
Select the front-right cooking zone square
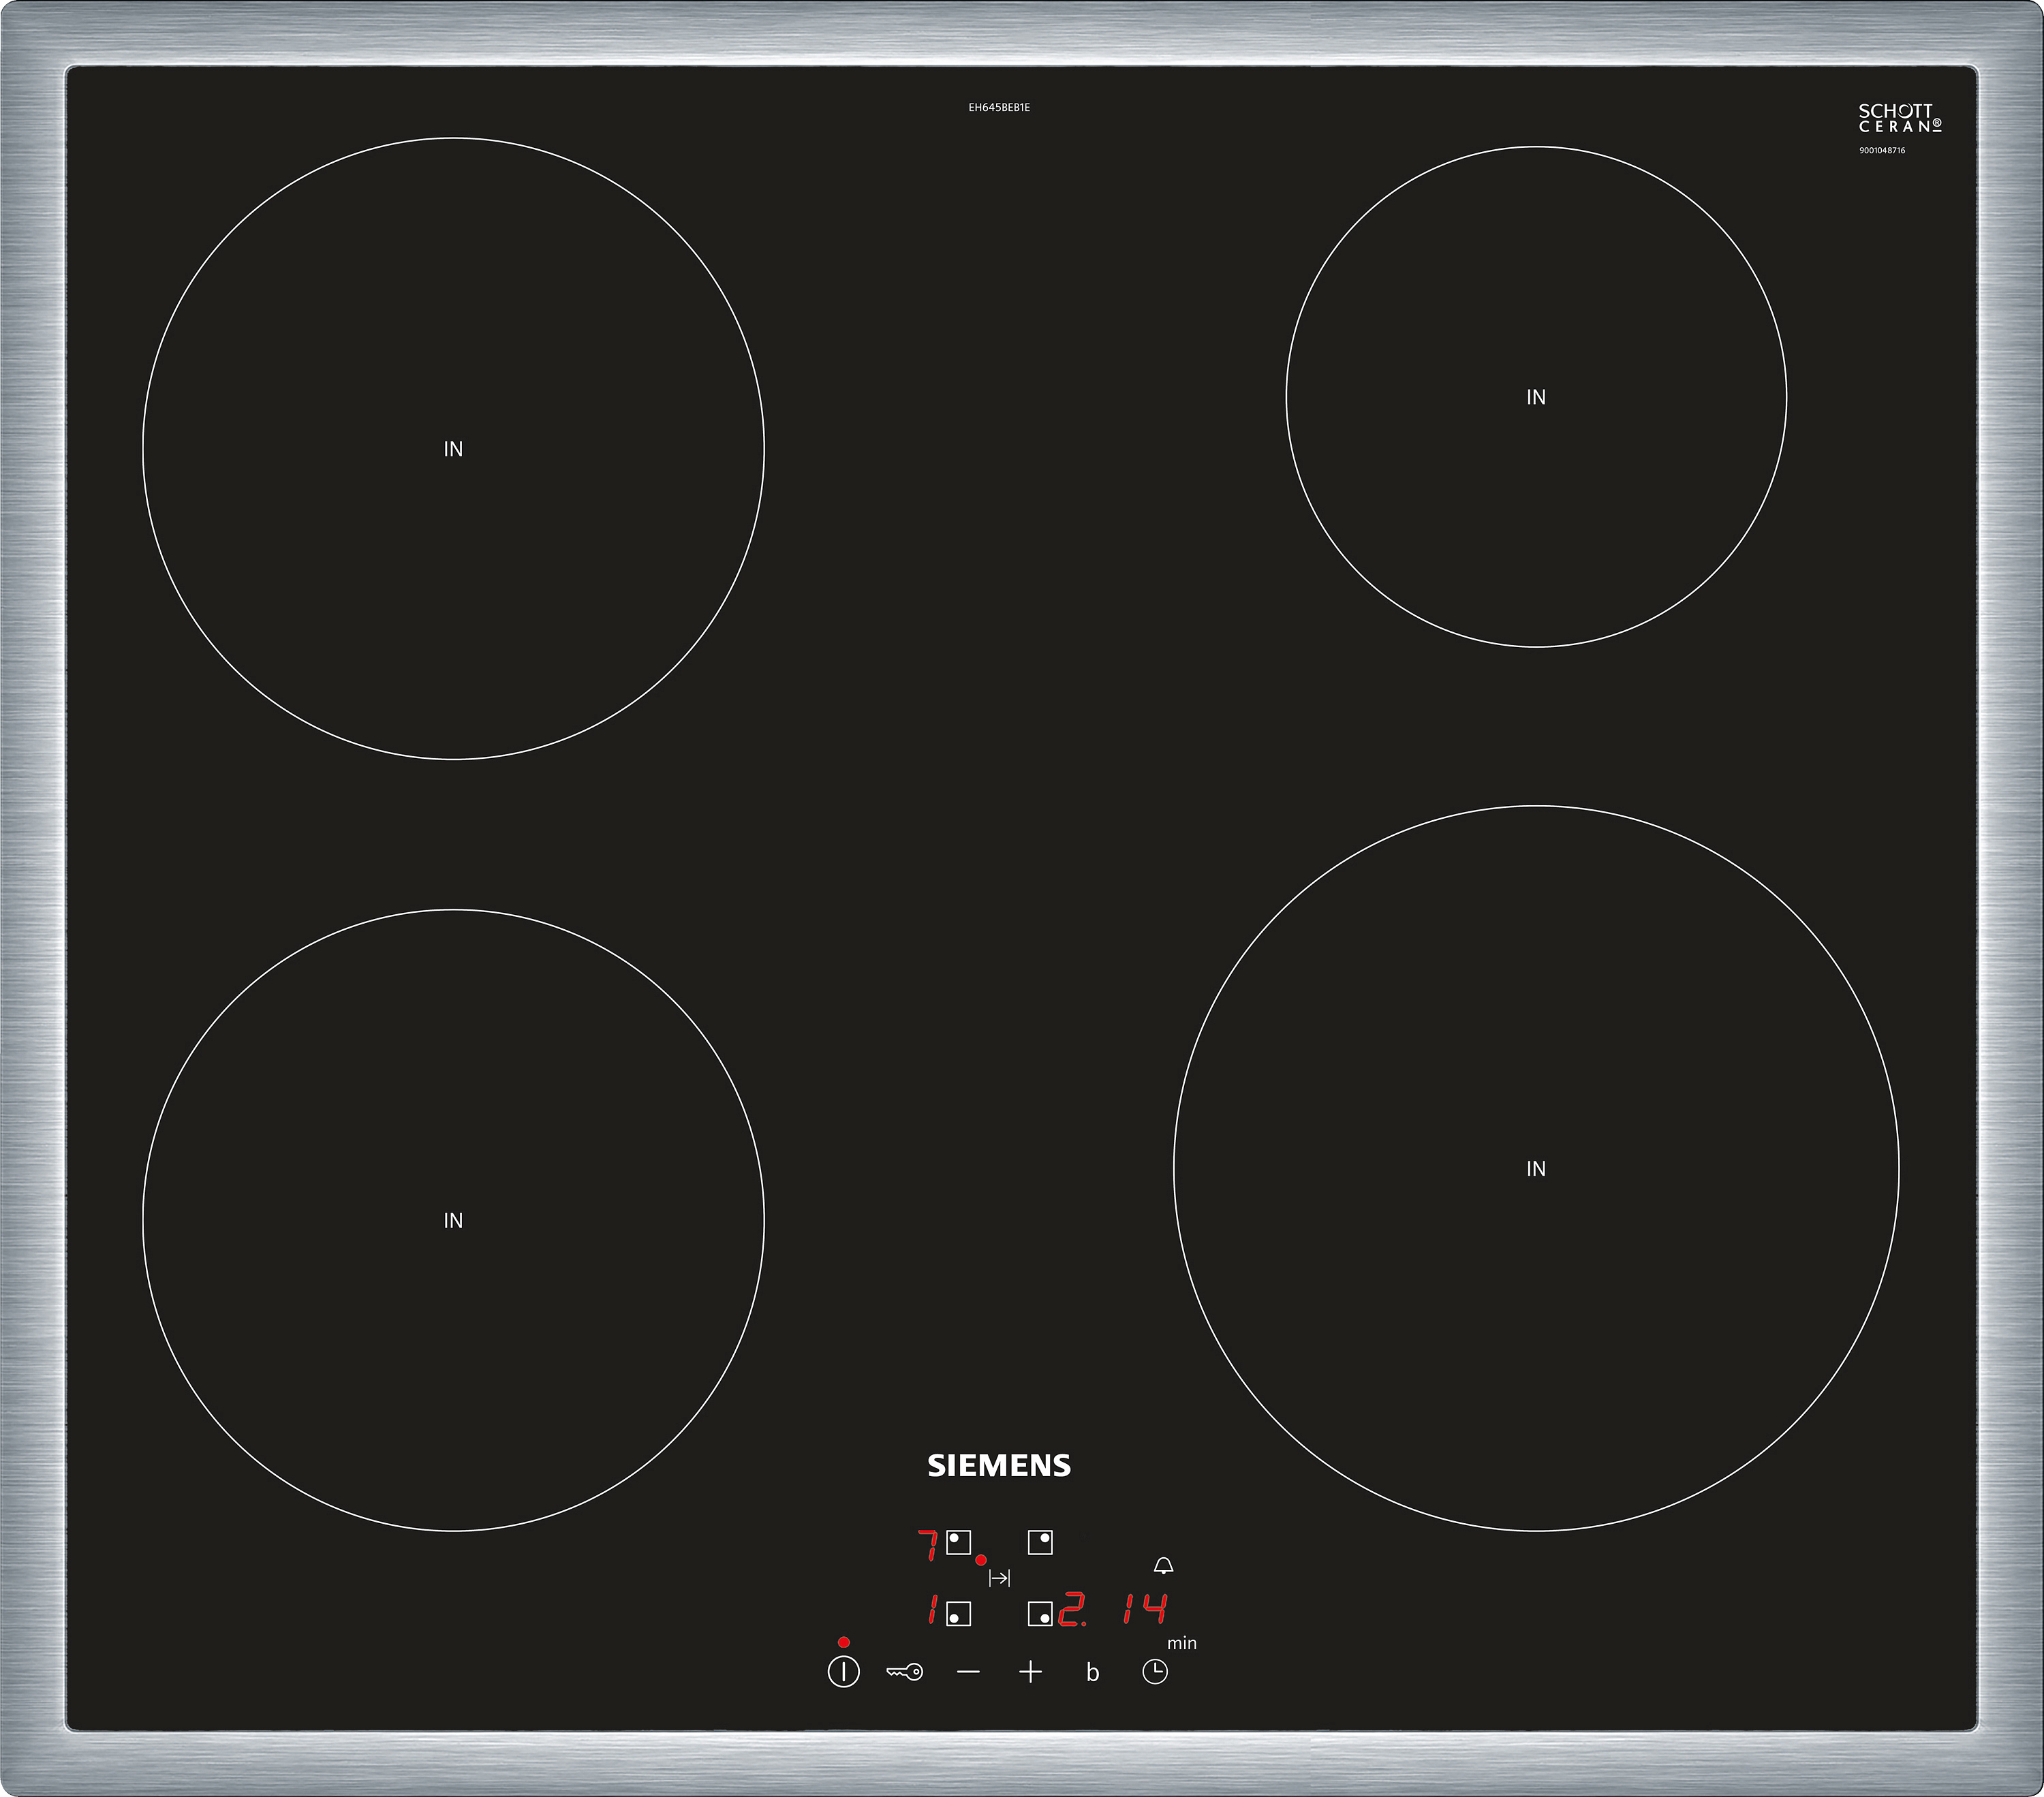pos(1040,1615)
